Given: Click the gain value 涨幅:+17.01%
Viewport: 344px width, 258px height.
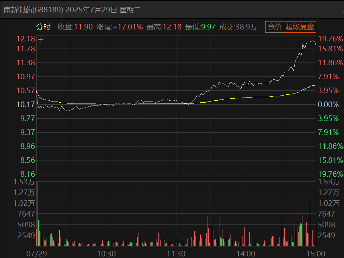Looking at the screenshot, I should click(119, 27).
